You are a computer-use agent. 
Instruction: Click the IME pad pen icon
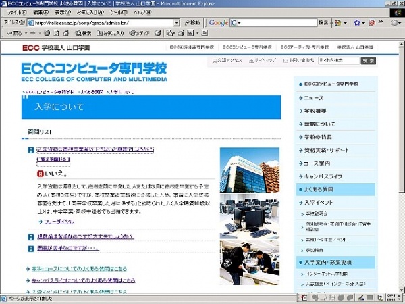(361, 298)
